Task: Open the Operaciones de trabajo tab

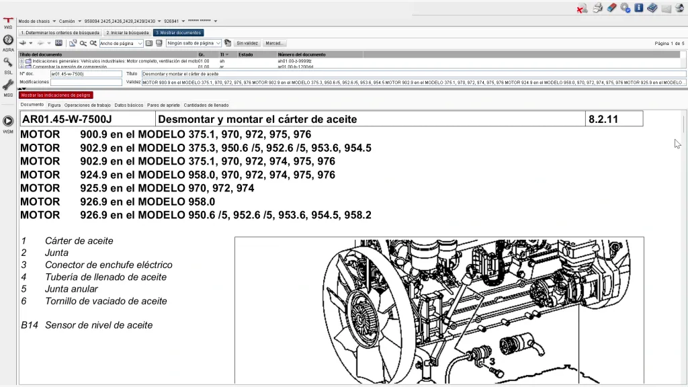Action: point(87,105)
